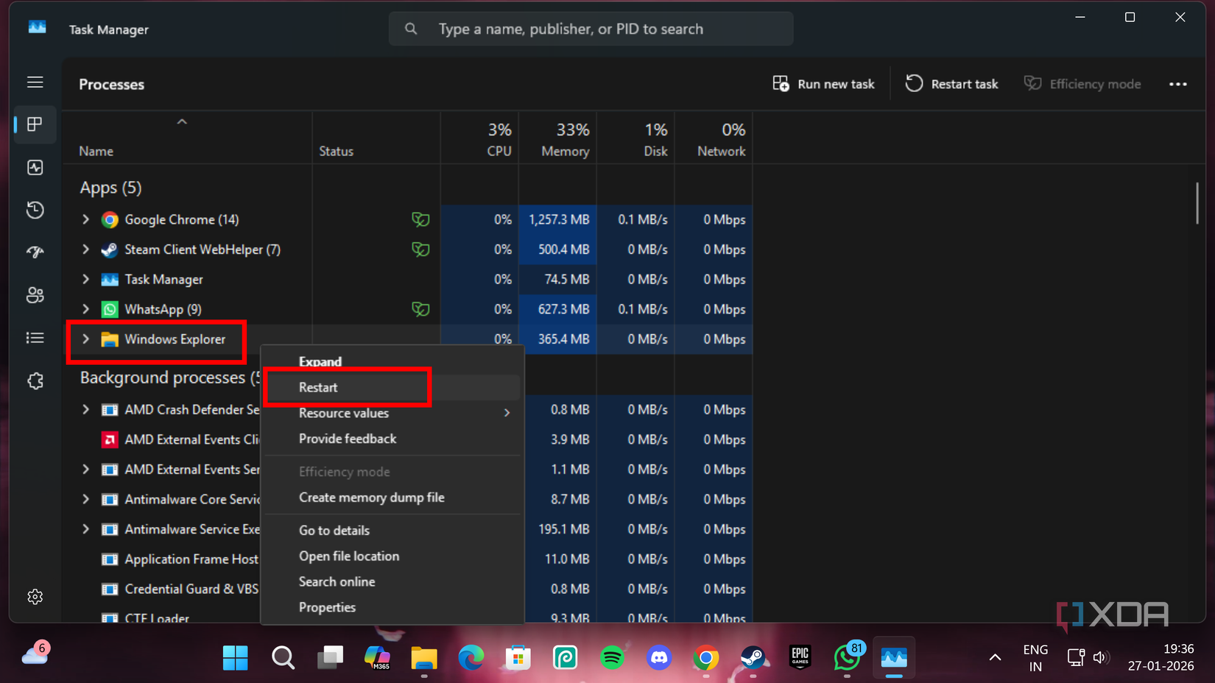Click the Run new task button
1215x683 pixels.
823,84
